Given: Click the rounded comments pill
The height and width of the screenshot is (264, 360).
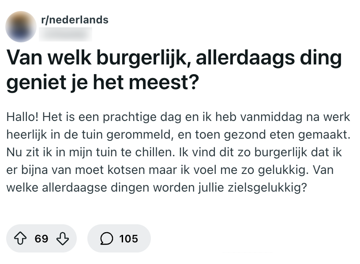Looking at the screenshot, I should pos(119,238).
